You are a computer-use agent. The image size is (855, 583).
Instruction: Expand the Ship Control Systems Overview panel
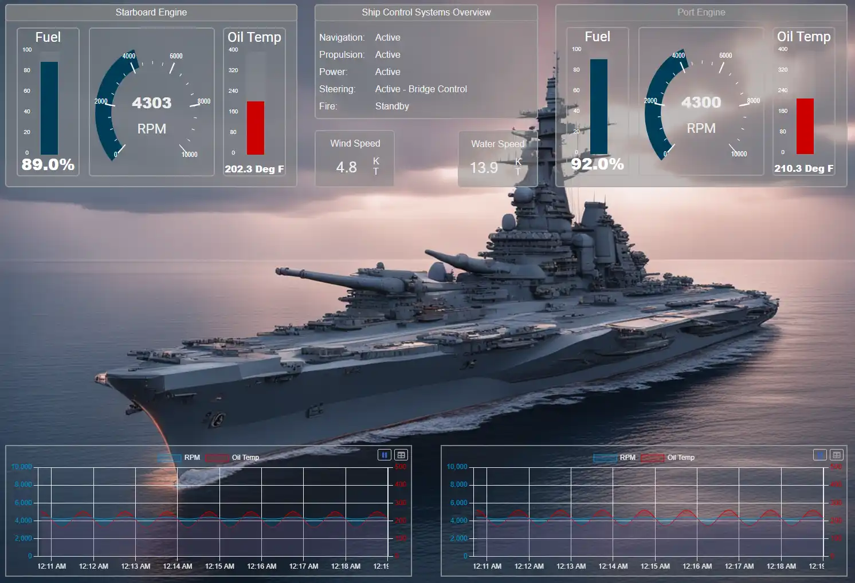[426, 12]
